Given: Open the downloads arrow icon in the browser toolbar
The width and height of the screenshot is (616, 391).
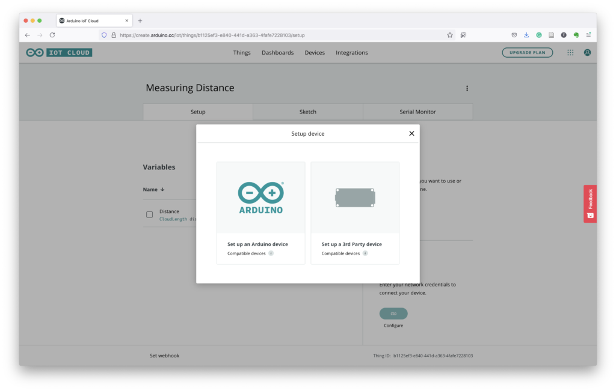Looking at the screenshot, I should coord(526,35).
